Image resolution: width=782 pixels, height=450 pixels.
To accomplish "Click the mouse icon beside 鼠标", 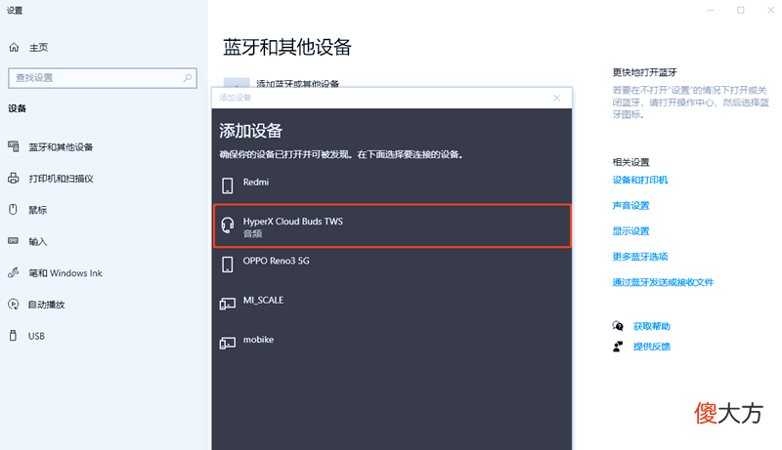I will [x=14, y=210].
